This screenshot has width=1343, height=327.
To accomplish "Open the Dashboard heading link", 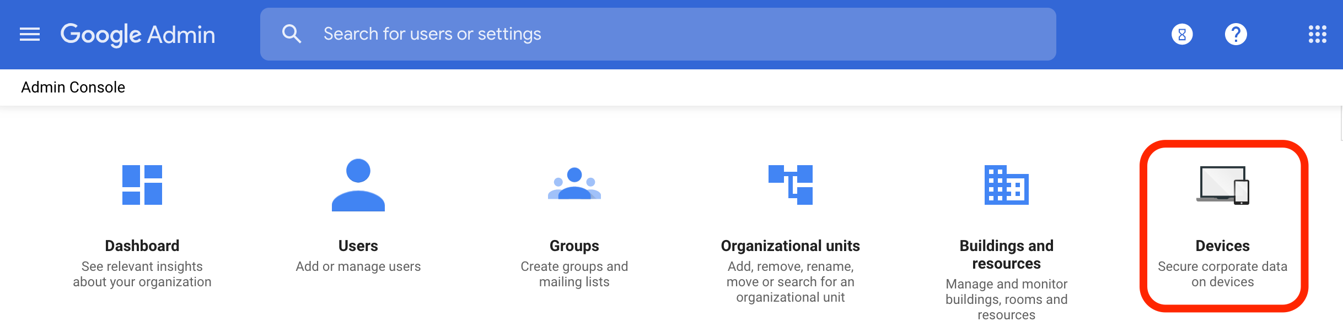I will click(x=142, y=246).
